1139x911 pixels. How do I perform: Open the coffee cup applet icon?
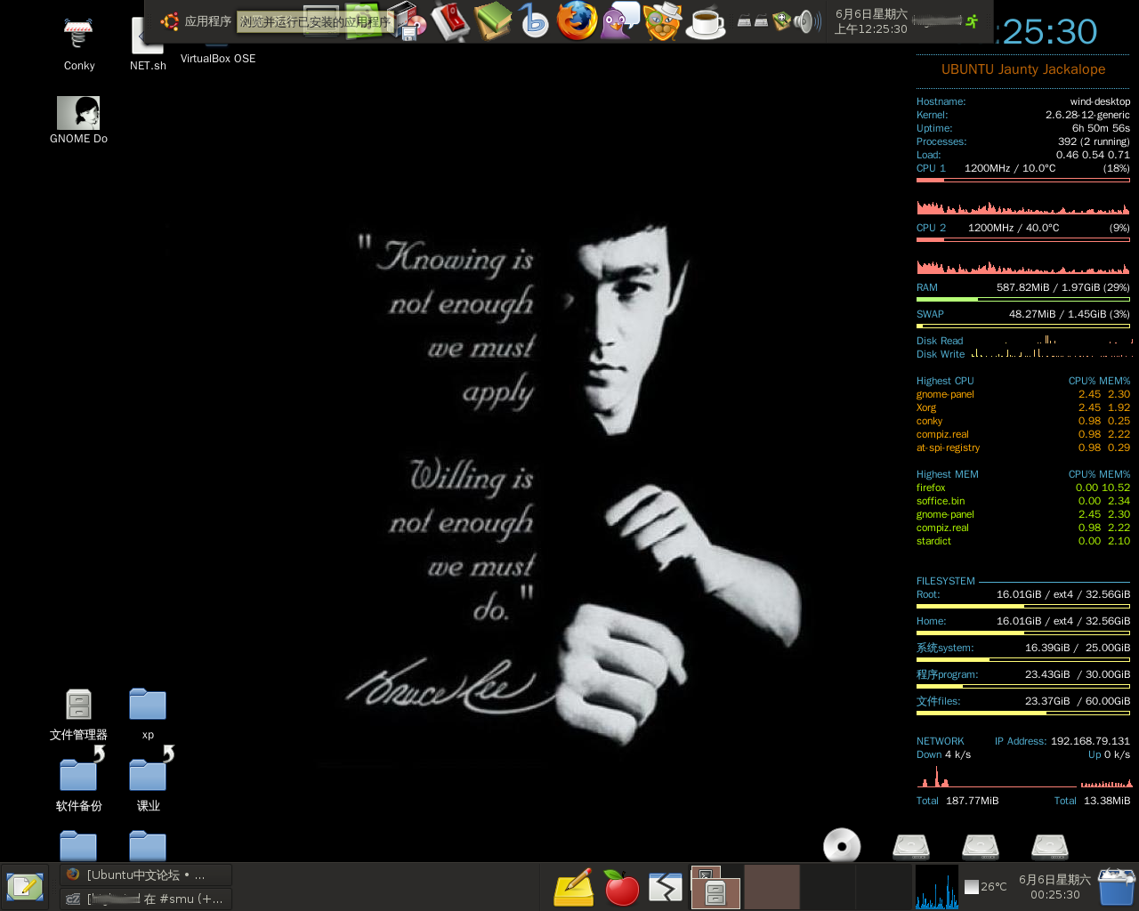(x=706, y=22)
